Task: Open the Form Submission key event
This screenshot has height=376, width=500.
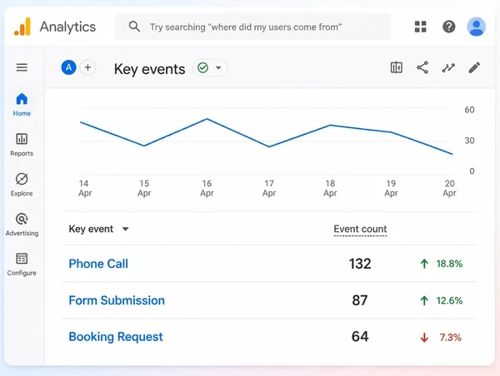Action: pos(117,300)
